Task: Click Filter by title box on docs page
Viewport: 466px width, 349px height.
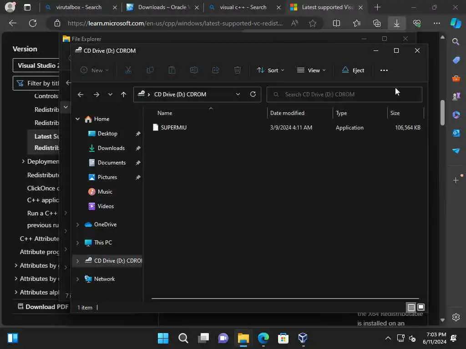Action: (x=36, y=84)
